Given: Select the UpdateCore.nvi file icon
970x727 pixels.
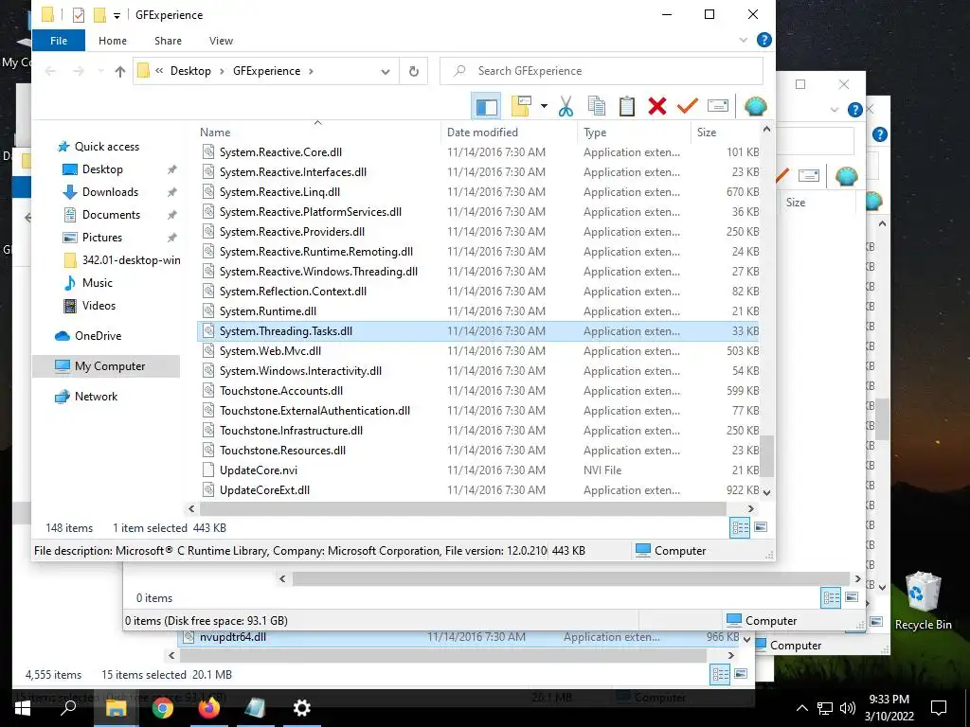Looking at the screenshot, I should coord(208,470).
